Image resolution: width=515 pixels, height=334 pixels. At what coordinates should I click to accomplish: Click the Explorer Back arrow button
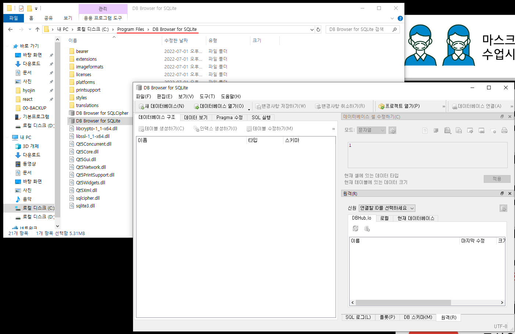(x=10, y=29)
